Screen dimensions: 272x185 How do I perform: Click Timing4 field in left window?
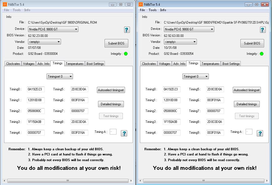(x=36, y=133)
